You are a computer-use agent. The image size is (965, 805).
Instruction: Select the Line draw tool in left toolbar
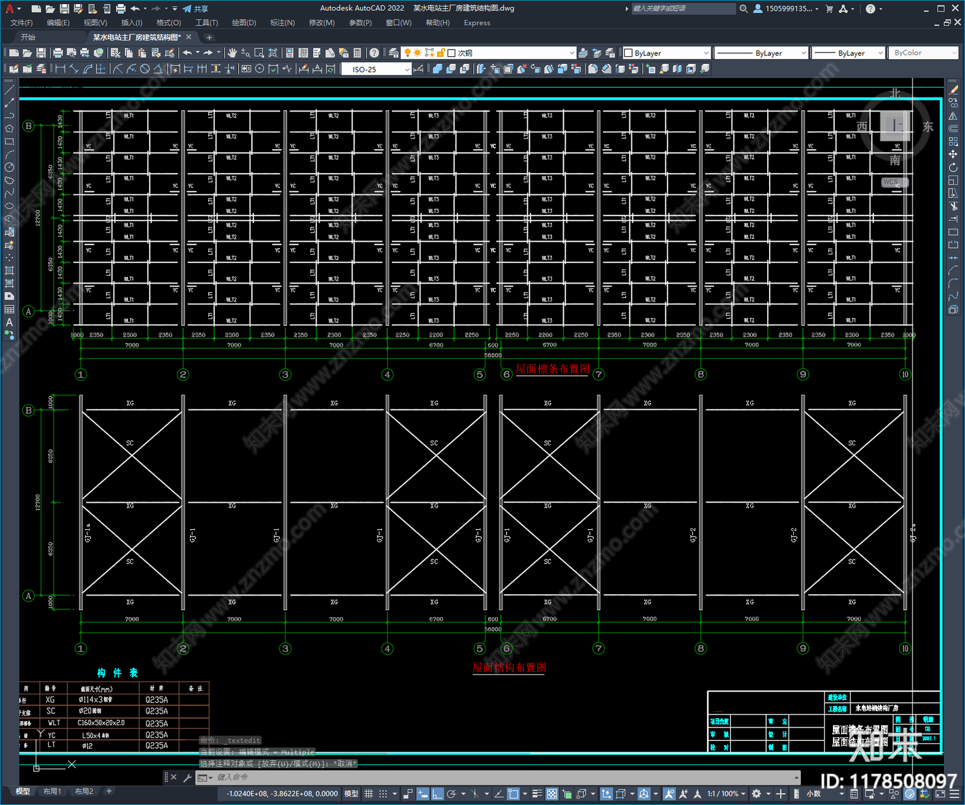9,90
